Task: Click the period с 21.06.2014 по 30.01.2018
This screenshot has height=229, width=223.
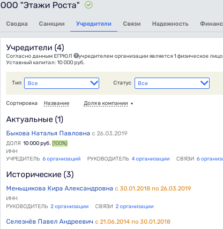Action: point(133,222)
